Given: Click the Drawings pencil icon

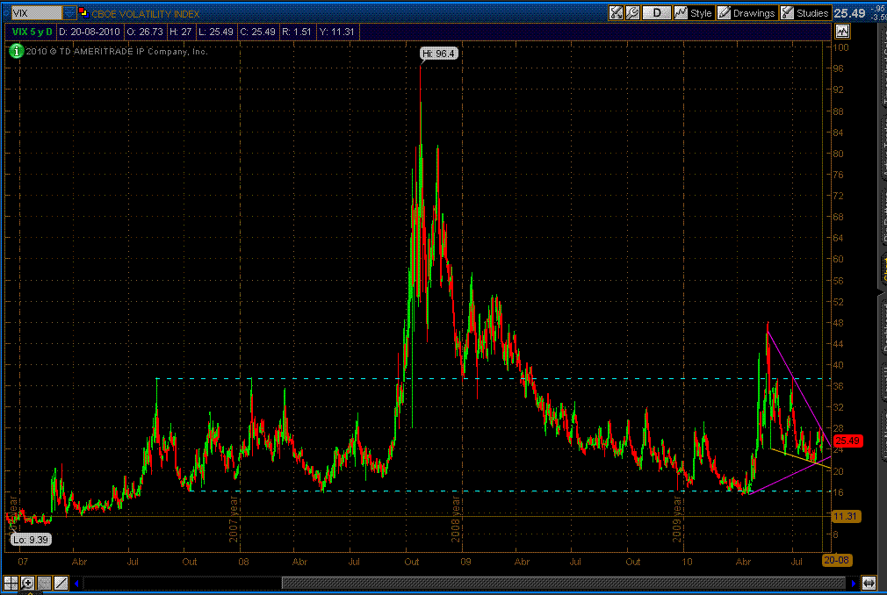Looking at the screenshot, I should (x=724, y=13).
